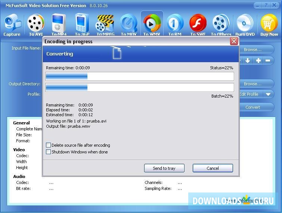282x213 pixels.
Task: Enable Shutdown Windows when done
Action: (x=48, y=152)
